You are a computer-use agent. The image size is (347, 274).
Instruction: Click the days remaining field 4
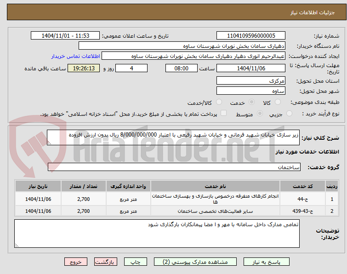point(131,68)
